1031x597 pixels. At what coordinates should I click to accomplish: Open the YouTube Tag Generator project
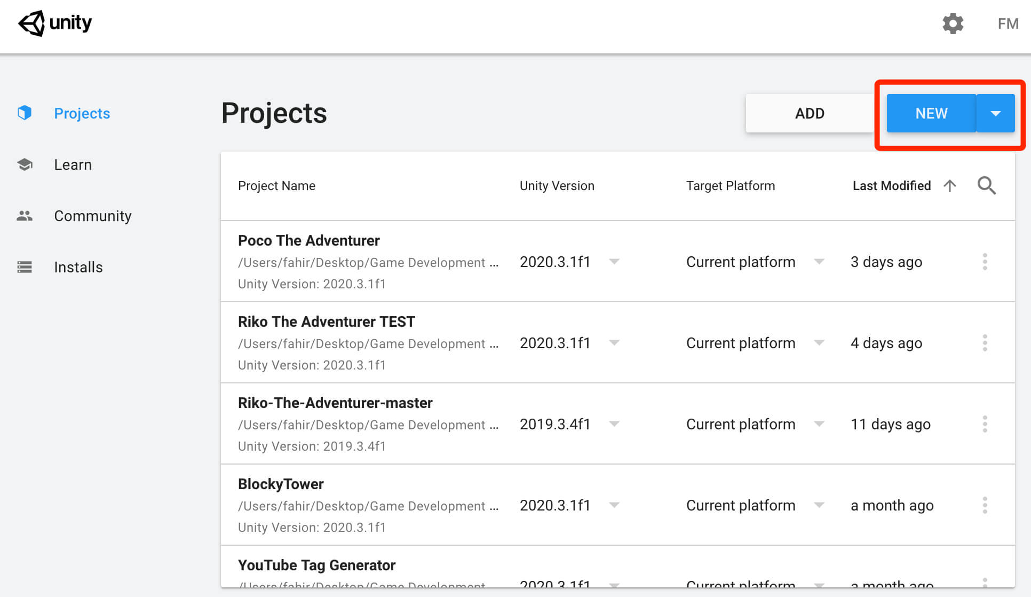click(x=316, y=565)
